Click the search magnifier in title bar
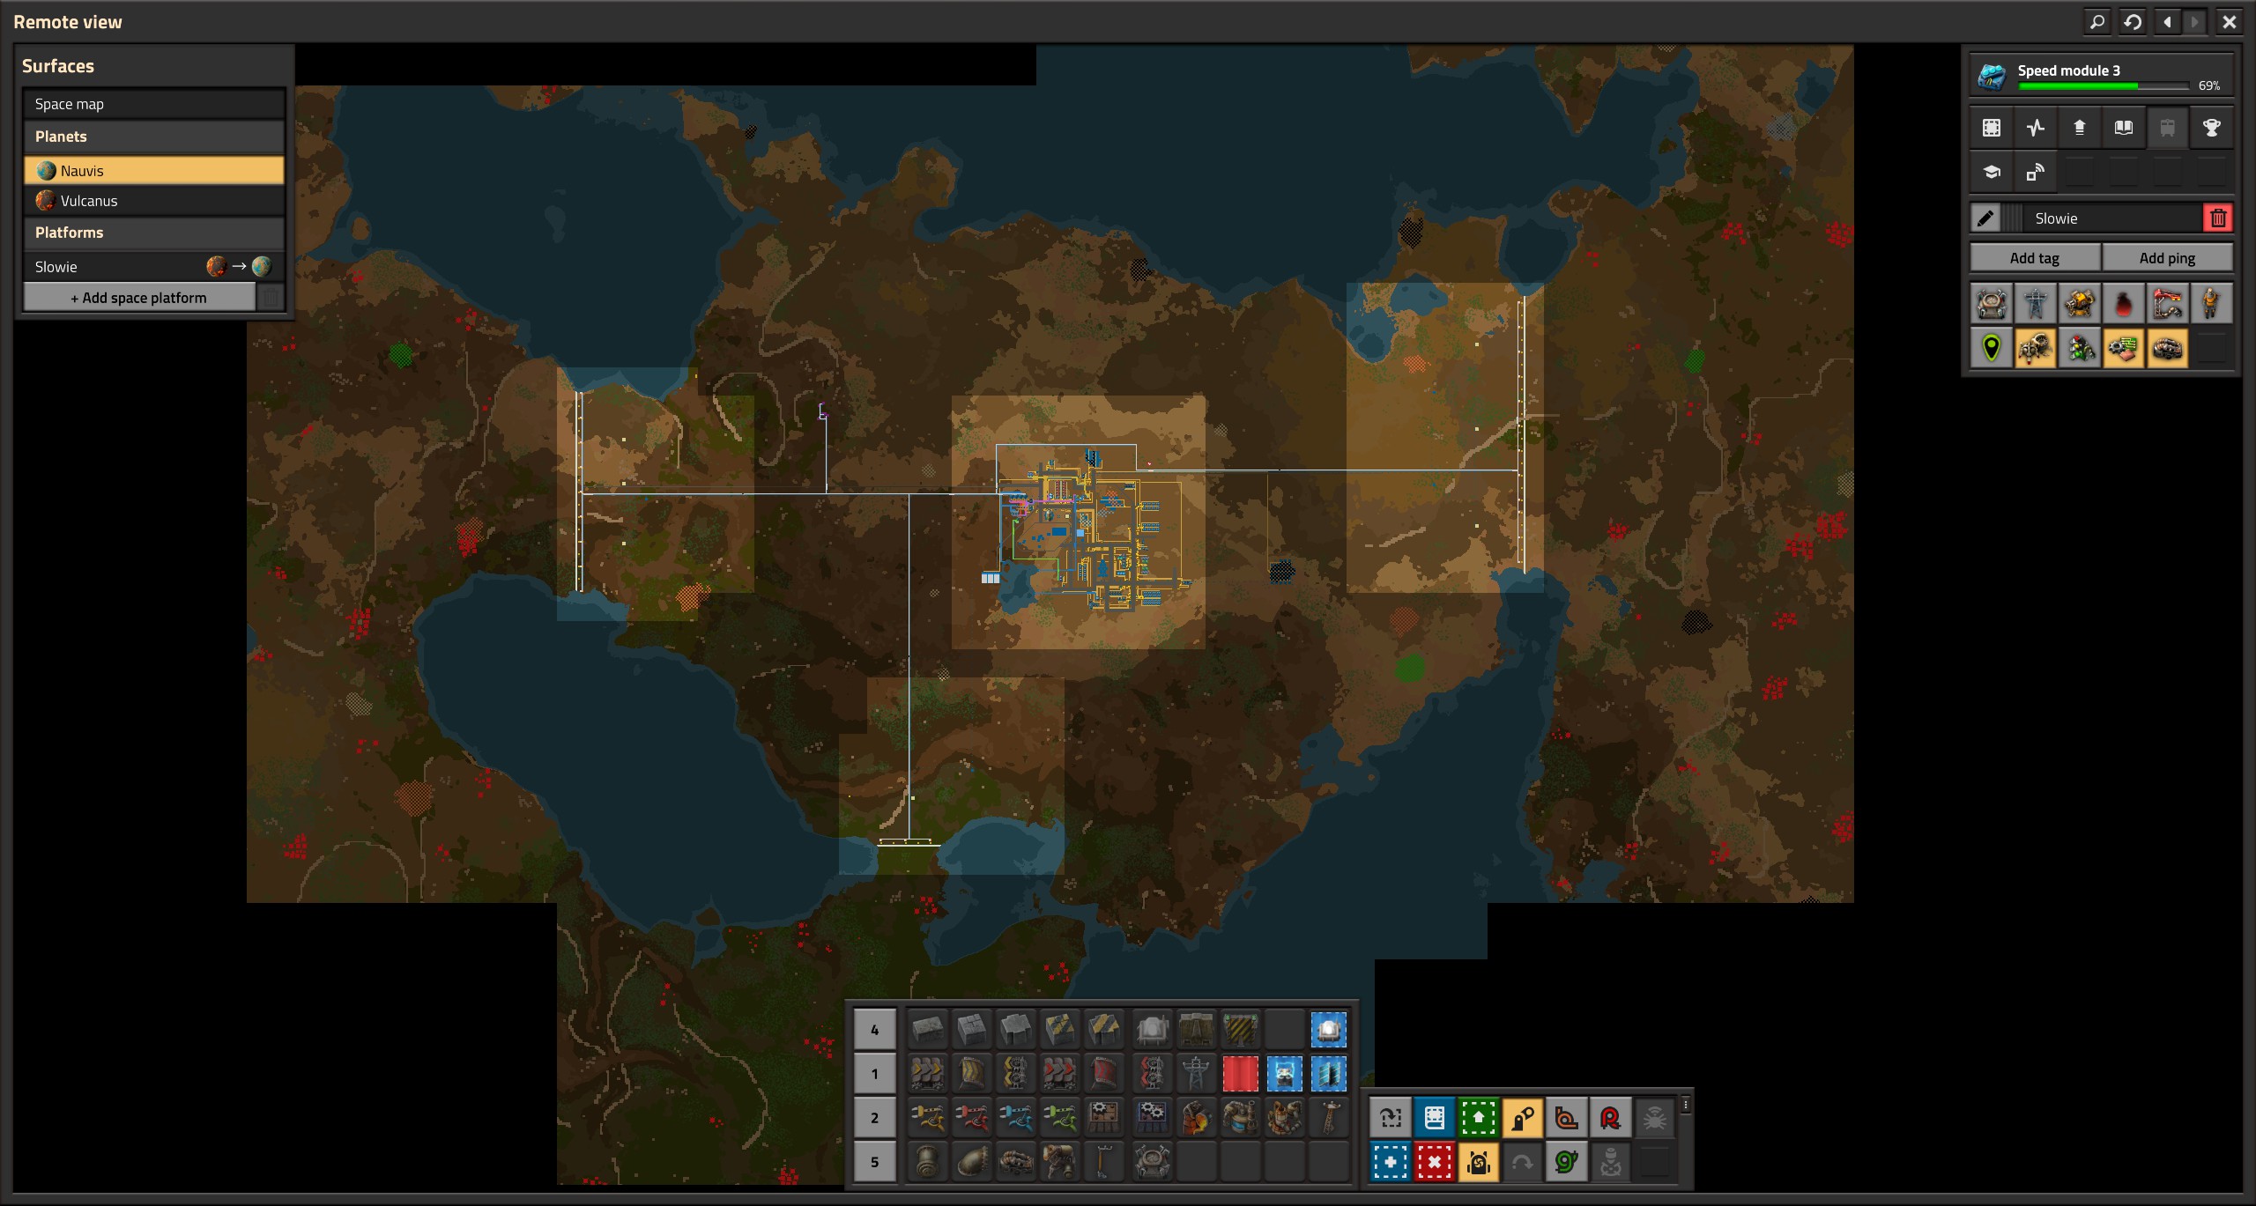 tap(2097, 22)
